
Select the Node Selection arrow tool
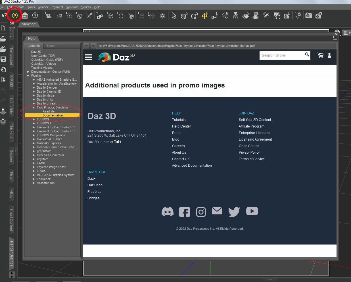174,15
